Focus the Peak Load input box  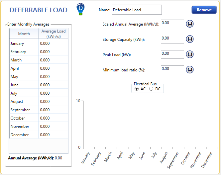coord(172,54)
